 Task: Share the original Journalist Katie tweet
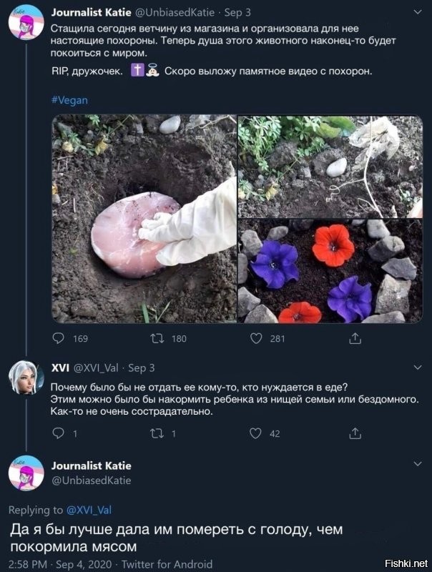pyautogui.click(x=355, y=338)
